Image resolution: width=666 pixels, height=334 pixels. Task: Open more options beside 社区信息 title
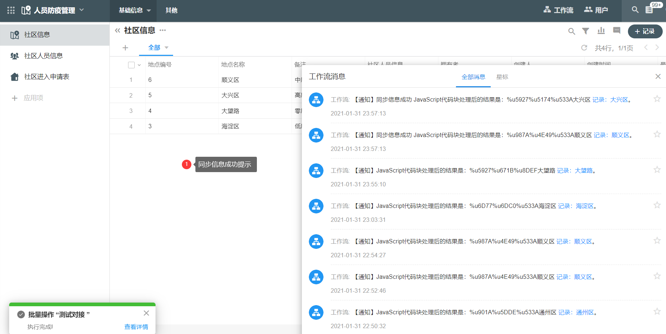click(163, 30)
